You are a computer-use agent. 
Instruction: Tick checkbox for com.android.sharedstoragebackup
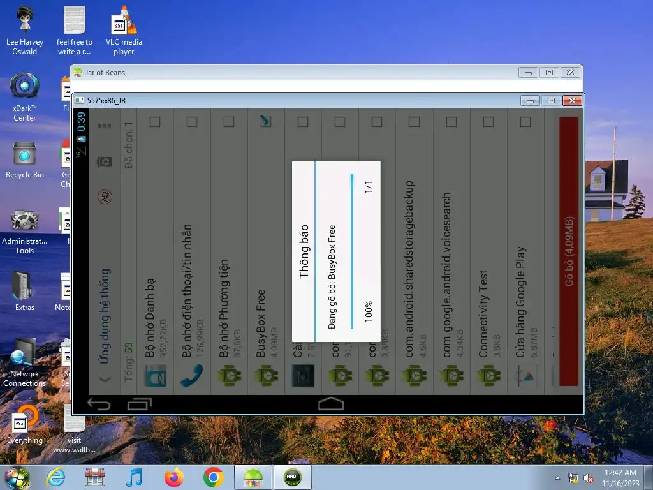point(415,122)
